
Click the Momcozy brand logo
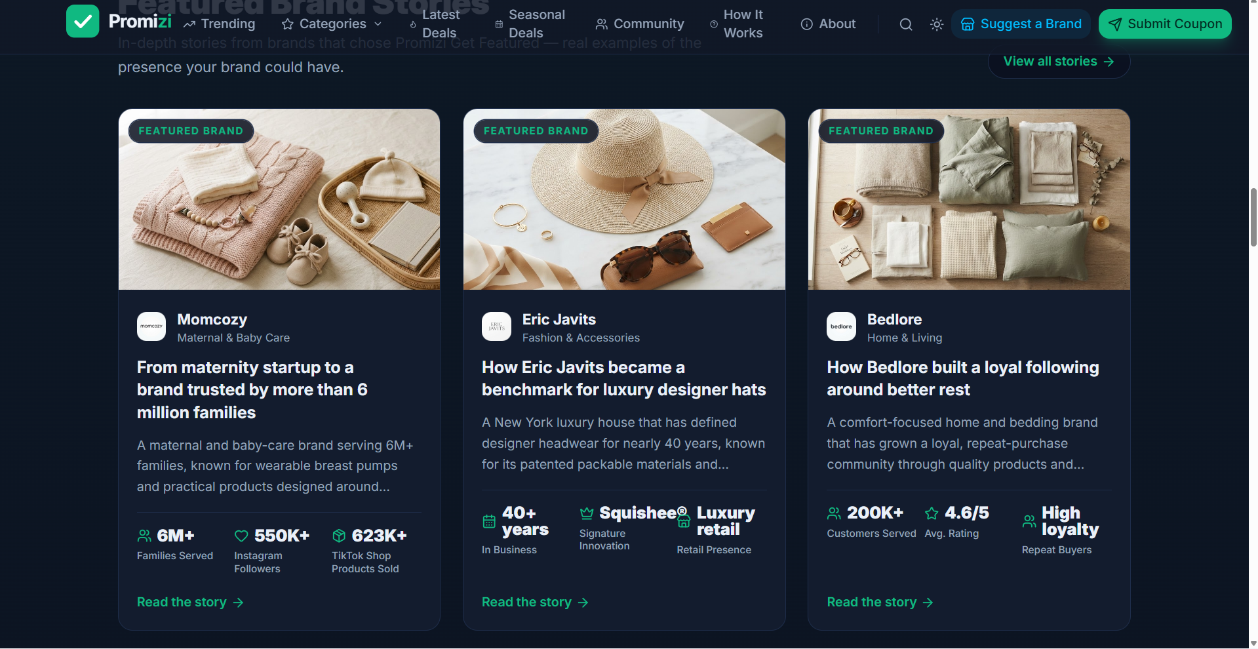151,326
